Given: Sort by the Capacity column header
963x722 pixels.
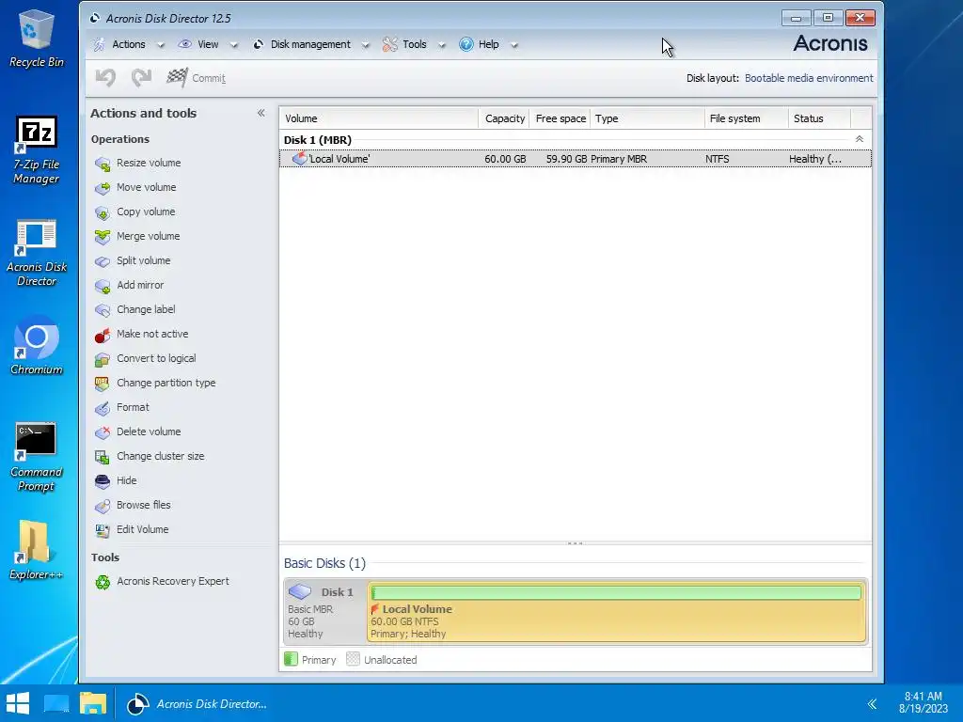Looking at the screenshot, I should point(504,118).
